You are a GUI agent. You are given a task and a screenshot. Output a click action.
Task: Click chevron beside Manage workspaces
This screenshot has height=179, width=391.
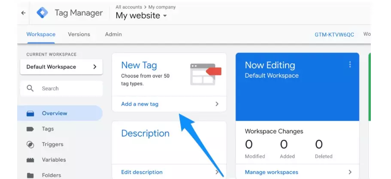350,172
